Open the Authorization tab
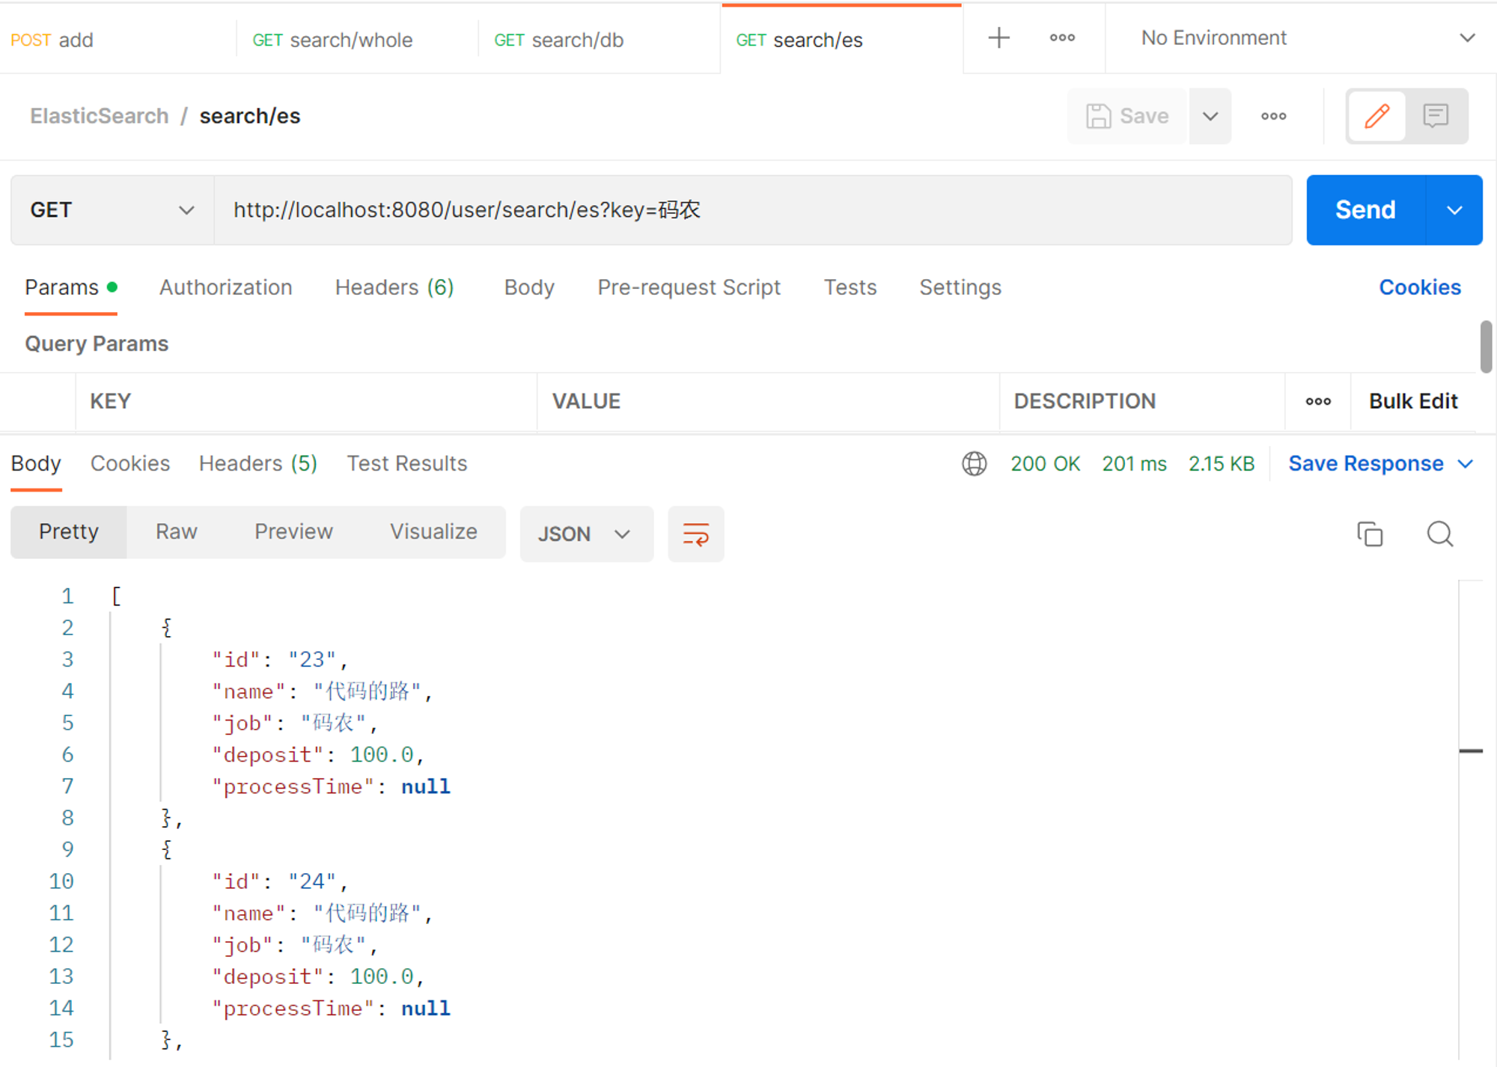 click(225, 288)
